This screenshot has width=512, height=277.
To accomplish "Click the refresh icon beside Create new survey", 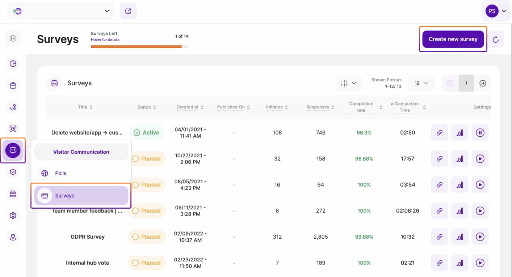I will coord(496,39).
